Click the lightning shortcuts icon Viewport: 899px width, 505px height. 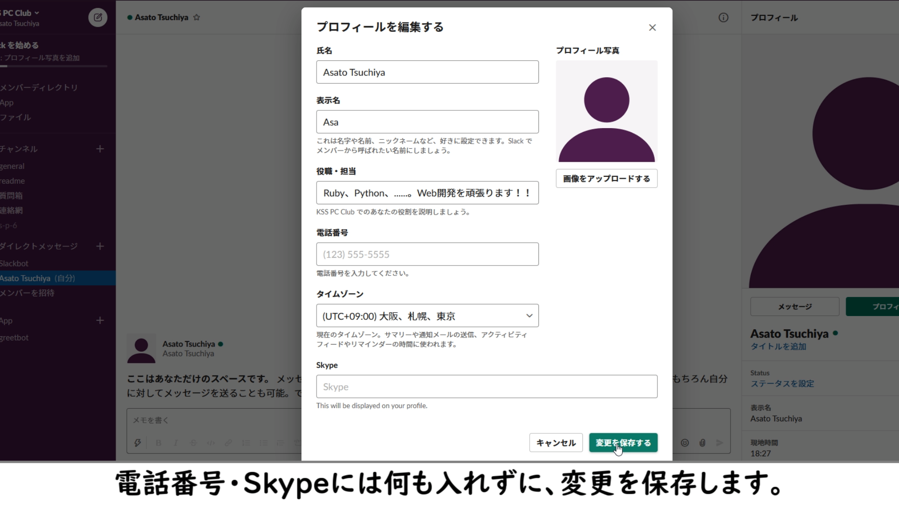point(138,443)
